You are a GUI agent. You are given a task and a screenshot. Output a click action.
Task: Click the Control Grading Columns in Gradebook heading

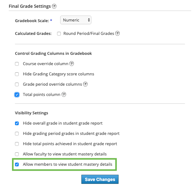pos(53,53)
